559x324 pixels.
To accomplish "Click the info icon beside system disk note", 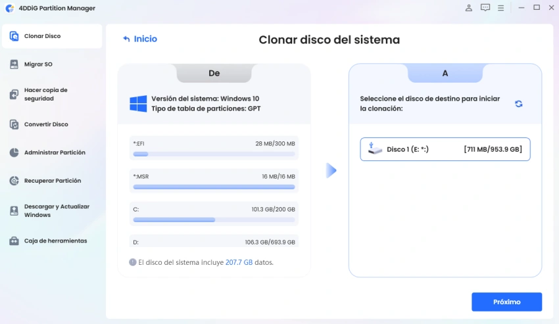I will pos(133,262).
